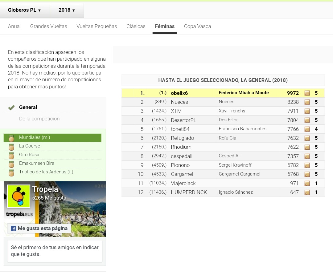Switch to Copa Vasca tab
The height and width of the screenshot is (275, 333).
tap(198, 26)
